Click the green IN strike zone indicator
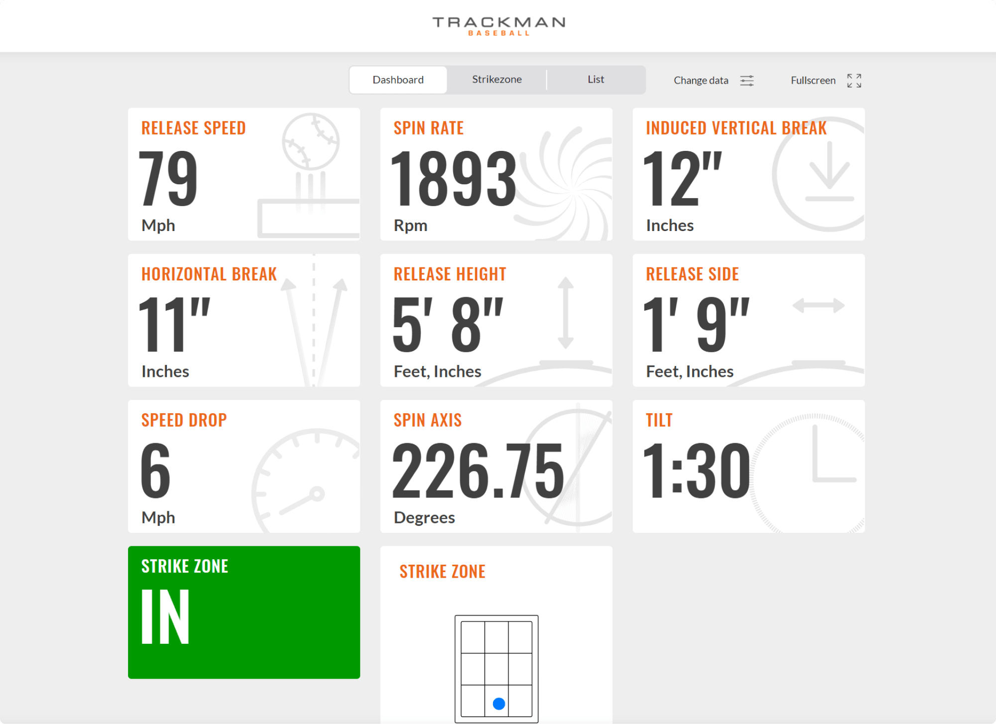This screenshot has height=724, width=996. [244, 612]
